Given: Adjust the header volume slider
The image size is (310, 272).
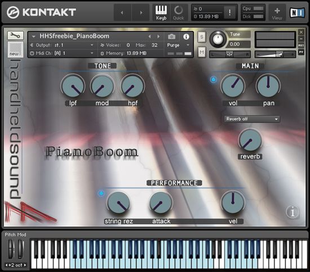Looking at the screenshot, I should (x=275, y=55).
